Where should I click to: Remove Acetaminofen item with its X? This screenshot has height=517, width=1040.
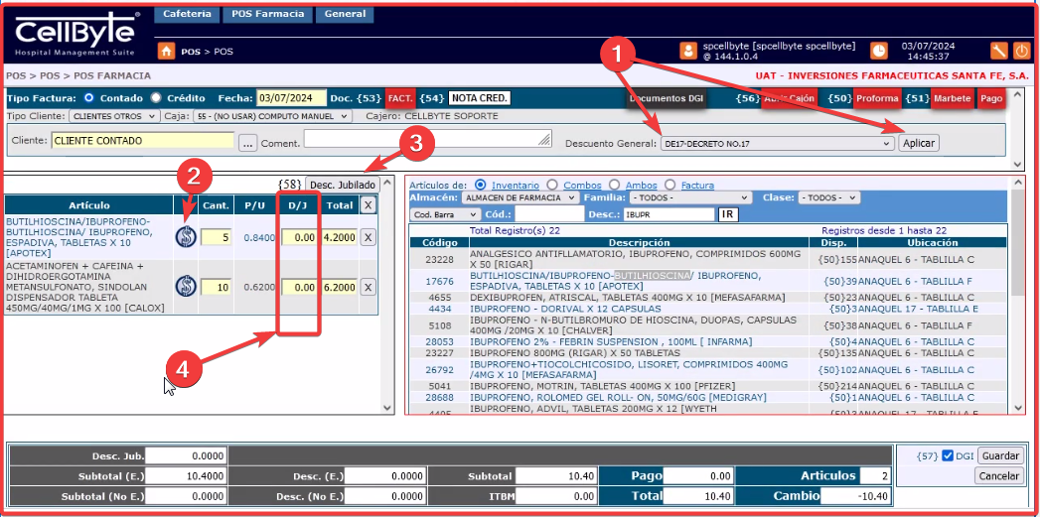(369, 287)
